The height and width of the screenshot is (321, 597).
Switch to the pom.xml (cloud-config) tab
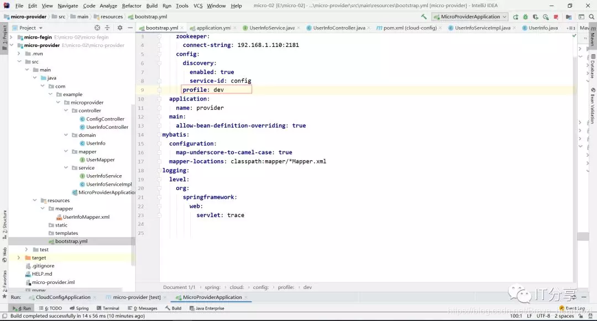[x=410, y=28]
